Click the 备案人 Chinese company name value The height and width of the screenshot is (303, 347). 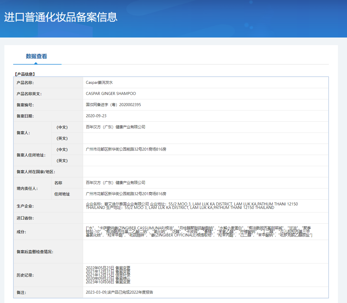pos(115,127)
